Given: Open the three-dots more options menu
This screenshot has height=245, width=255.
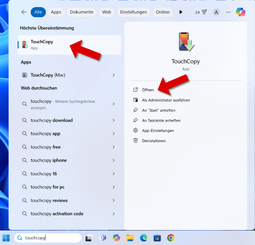Looking at the screenshot, I should [x=228, y=12].
